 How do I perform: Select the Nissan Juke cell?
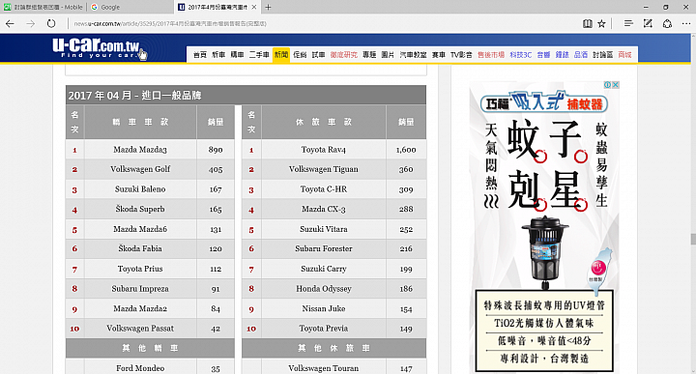(x=324, y=308)
